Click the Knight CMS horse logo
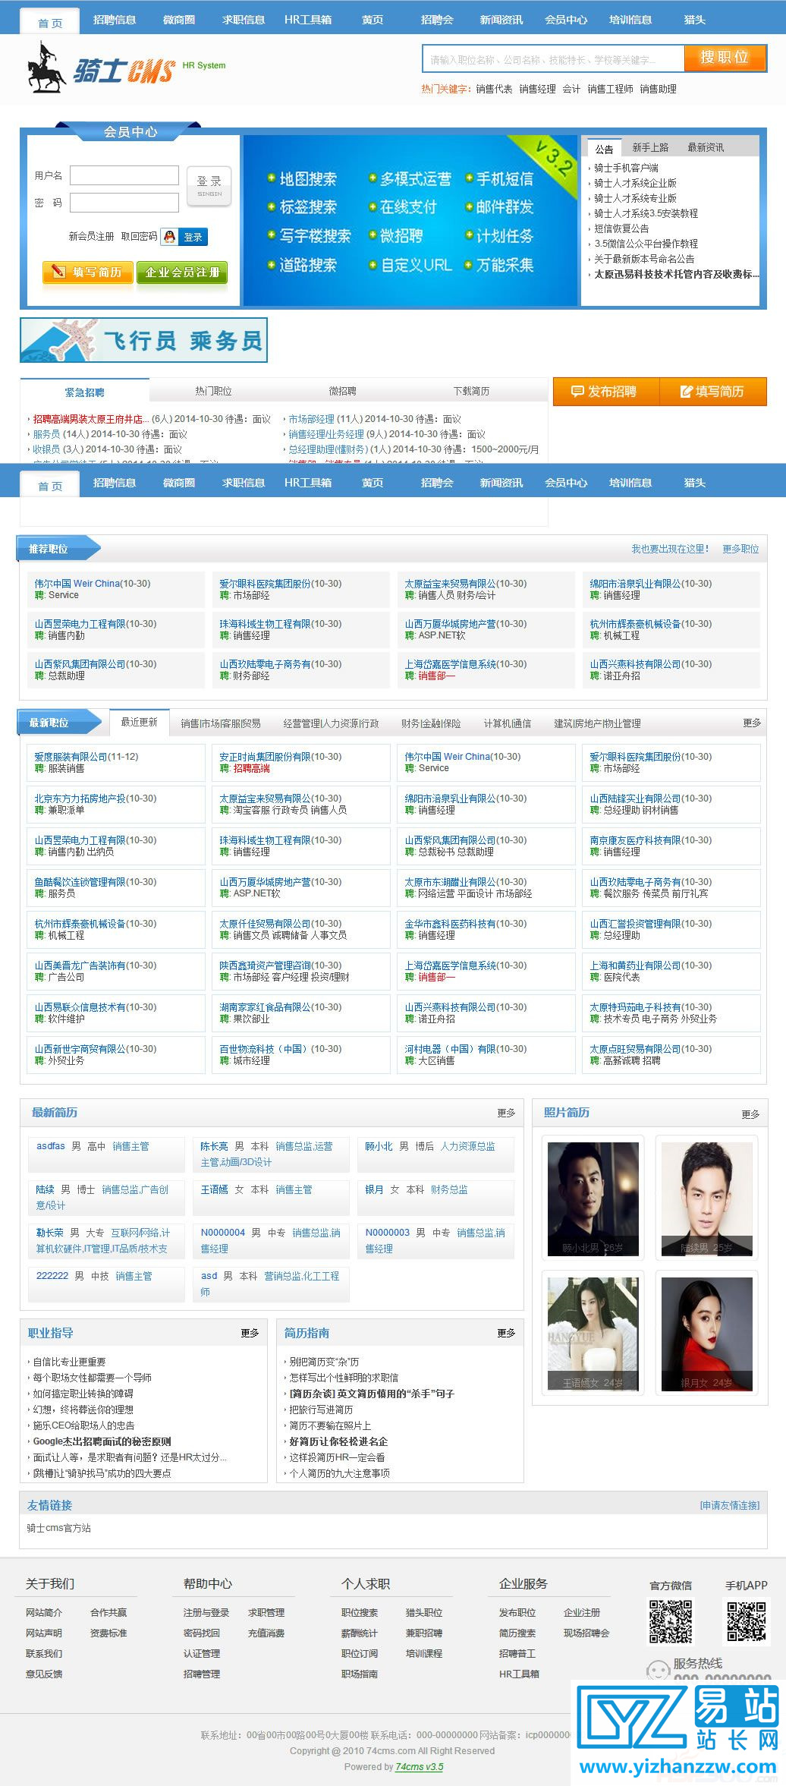 (x=46, y=68)
